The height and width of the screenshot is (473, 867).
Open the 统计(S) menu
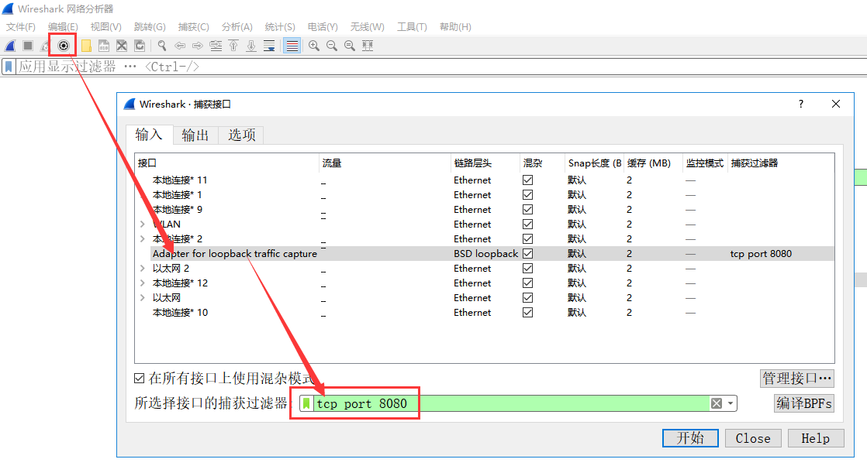(280, 26)
